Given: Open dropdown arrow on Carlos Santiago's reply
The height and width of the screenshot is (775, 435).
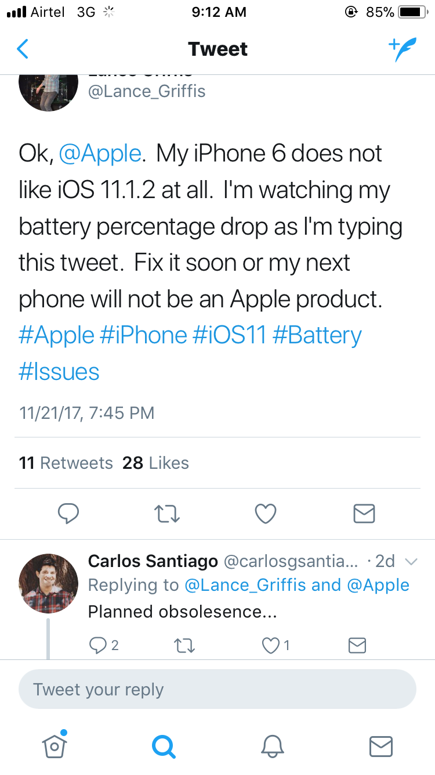Looking at the screenshot, I should point(411,562).
